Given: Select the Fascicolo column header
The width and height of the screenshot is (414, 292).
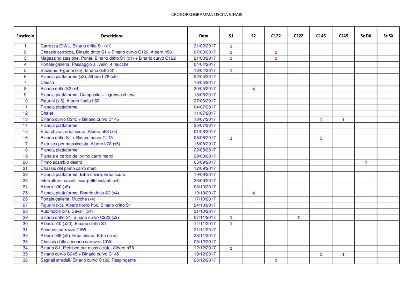Looking at the screenshot, I should click(x=25, y=36).
